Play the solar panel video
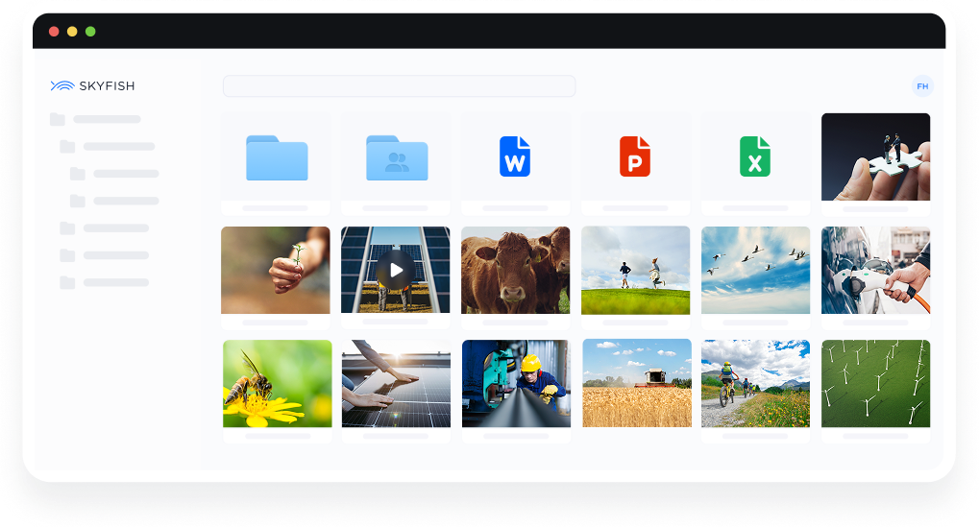This screenshot has width=979, height=527. pos(396,270)
